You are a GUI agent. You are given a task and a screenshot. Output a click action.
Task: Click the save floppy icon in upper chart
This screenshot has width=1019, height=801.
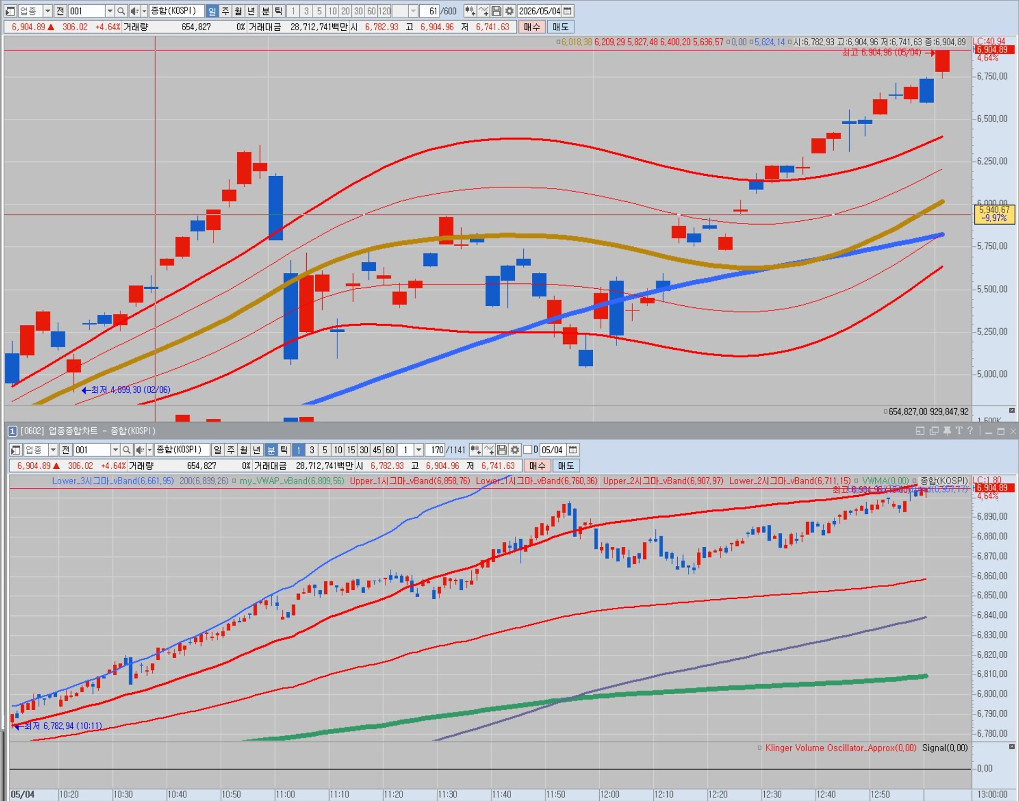click(496, 11)
